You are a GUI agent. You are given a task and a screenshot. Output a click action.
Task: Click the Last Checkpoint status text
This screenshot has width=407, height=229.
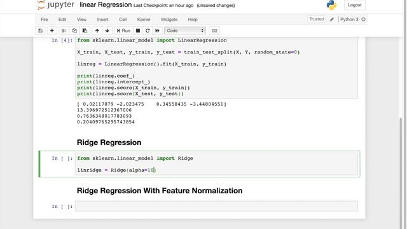163,6
